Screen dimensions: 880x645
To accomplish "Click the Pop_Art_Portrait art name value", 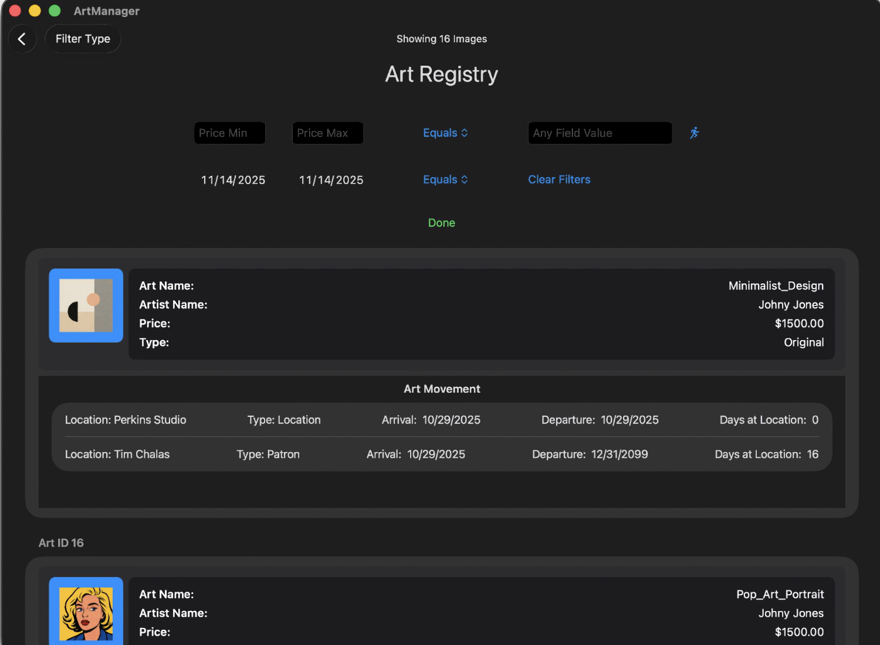I will 780,594.
